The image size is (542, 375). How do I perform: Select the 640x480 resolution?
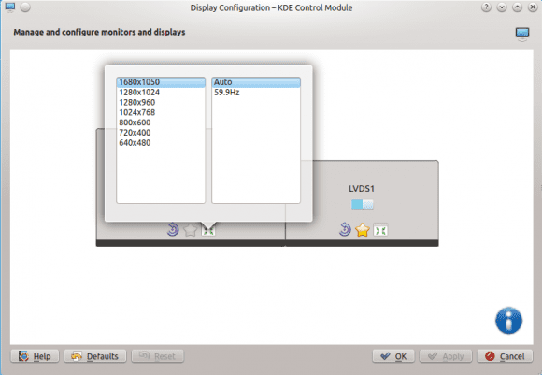[161, 142]
